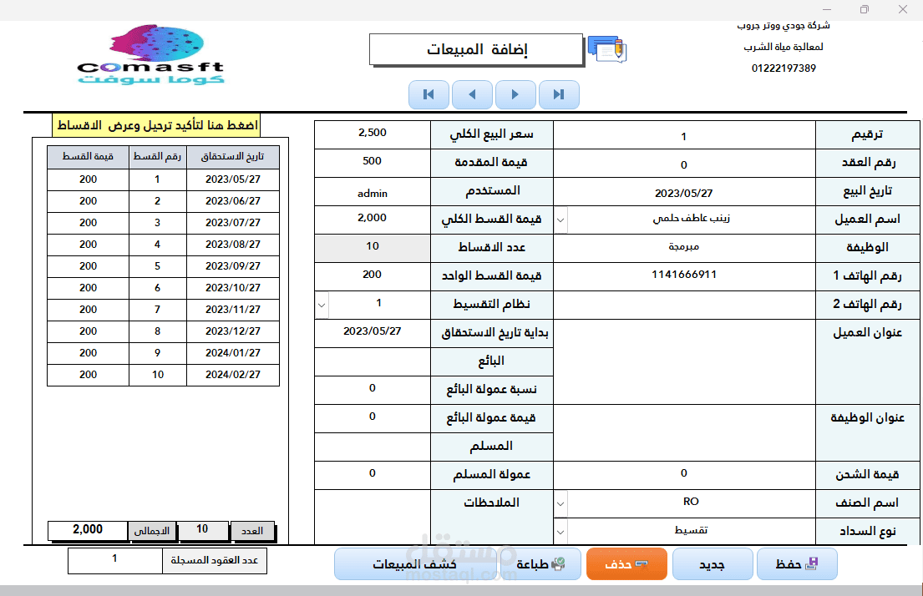Click عمولة المسلم field
Image resolution: width=923 pixels, height=596 pixels.
tap(373, 476)
